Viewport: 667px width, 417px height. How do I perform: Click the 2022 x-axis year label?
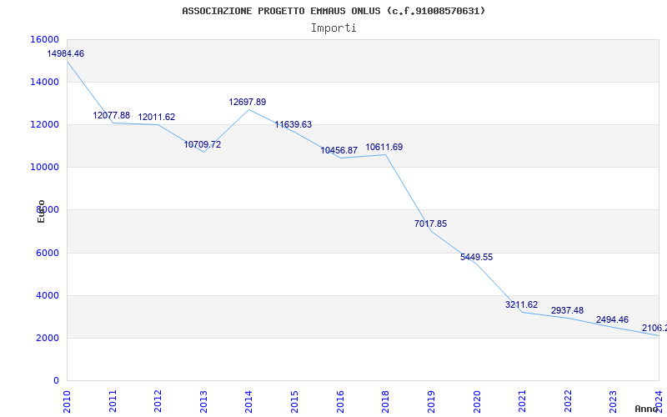point(568,401)
